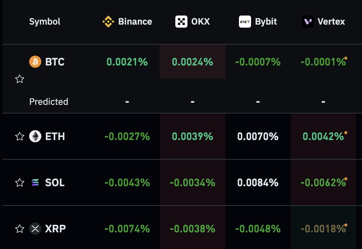The height and width of the screenshot is (249, 362).
Task: Click the Bitcoin coin icon
Action: (35, 62)
